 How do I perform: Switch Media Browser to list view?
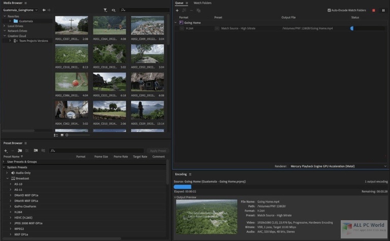(56, 135)
